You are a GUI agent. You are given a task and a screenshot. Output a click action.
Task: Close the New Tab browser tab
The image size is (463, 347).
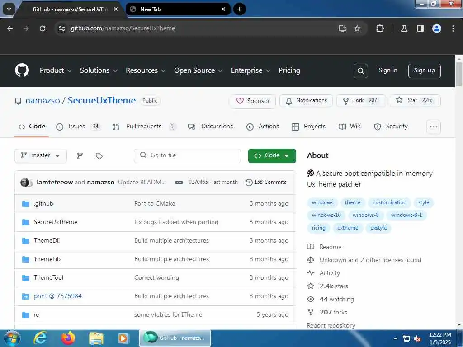[223, 9]
